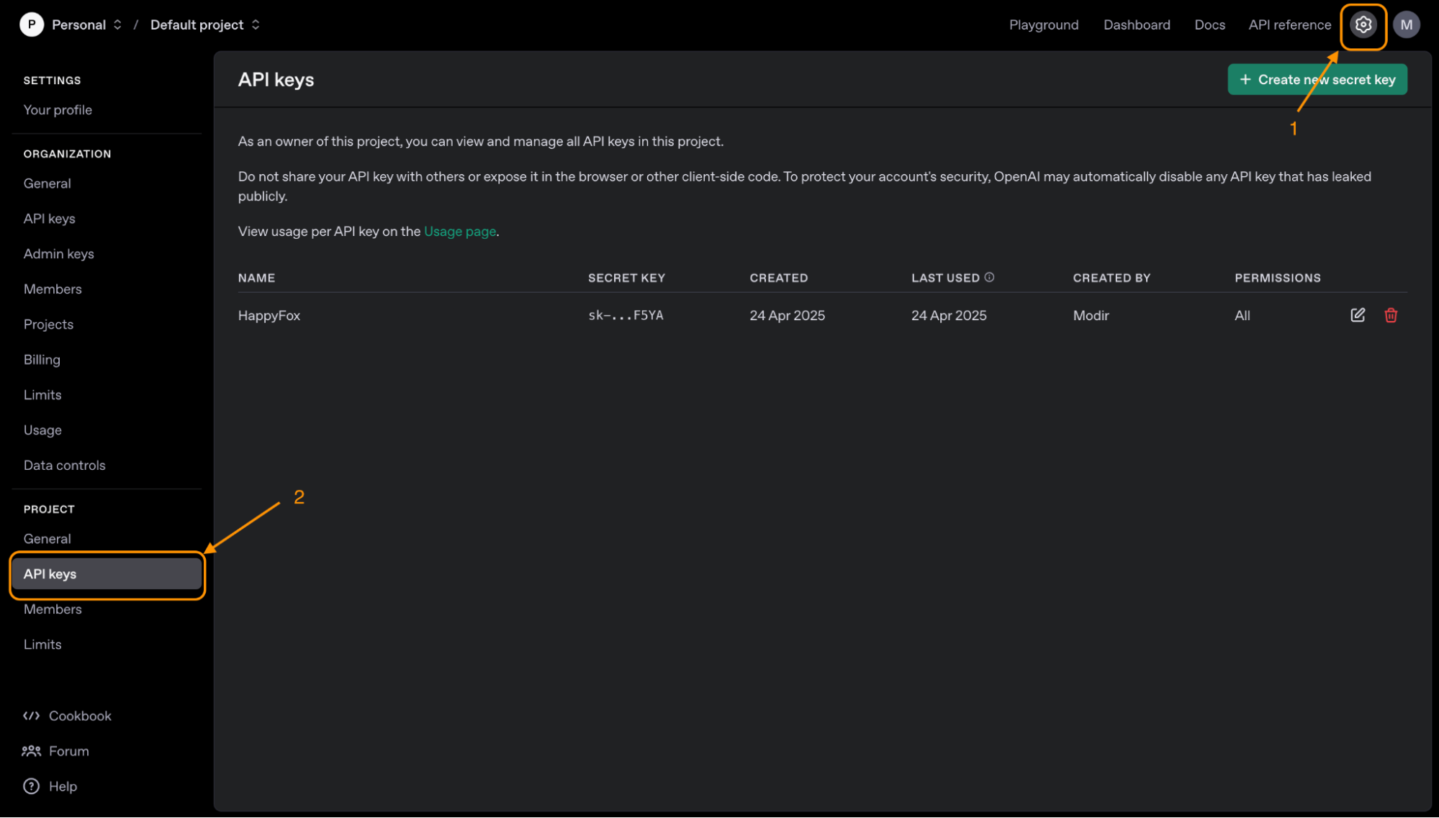Image resolution: width=1439 pixels, height=818 pixels.
Task: Click the CREATED BY column header
Action: (x=1111, y=278)
